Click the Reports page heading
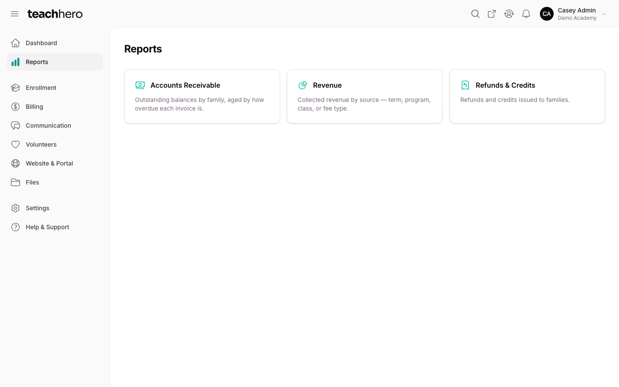 pos(143,49)
